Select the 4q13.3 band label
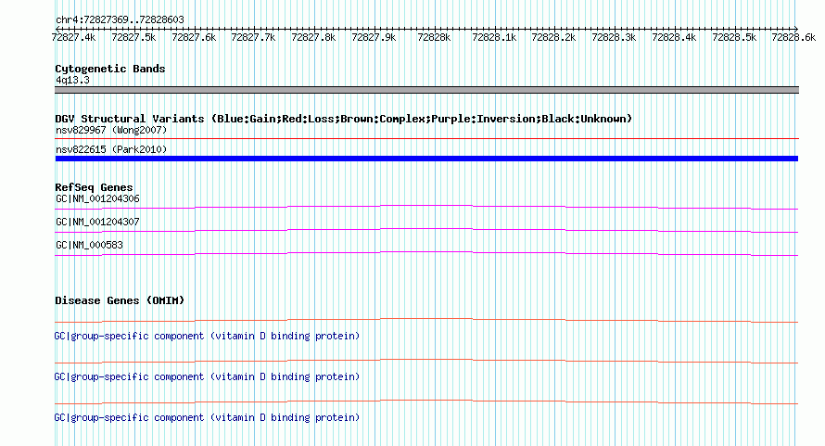Image resolution: width=825 pixels, height=446 pixels. tap(72, 80)
